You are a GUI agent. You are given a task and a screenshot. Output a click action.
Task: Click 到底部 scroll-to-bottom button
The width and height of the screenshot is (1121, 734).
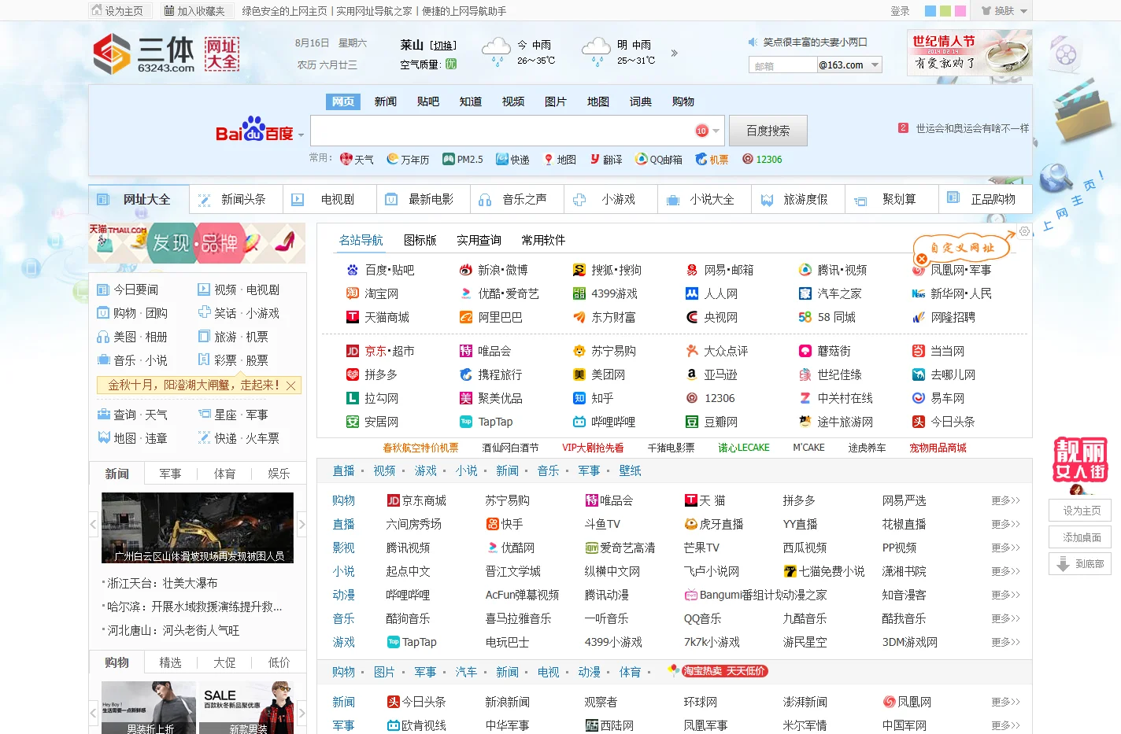tap(1080, 564)
